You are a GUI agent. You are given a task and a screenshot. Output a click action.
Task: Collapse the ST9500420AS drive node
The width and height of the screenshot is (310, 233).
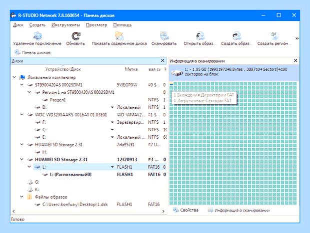(21, 85)
